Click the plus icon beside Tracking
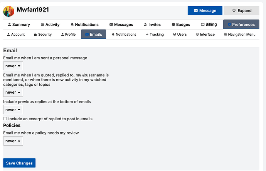 (147, 35)
